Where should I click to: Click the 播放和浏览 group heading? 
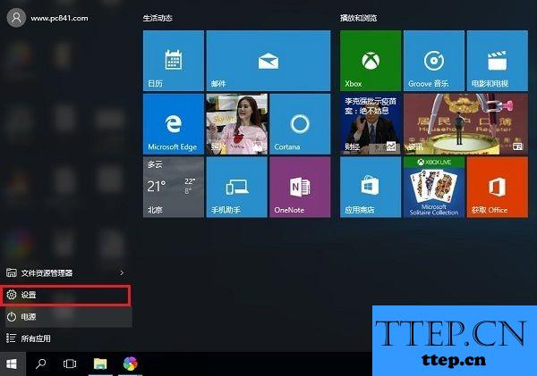point(358,18)
